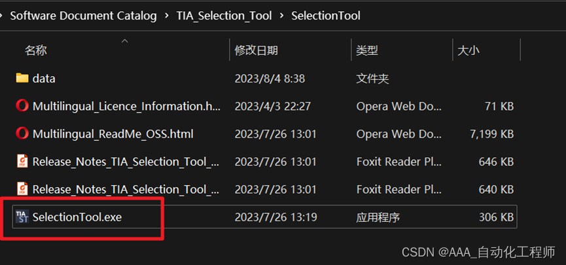This screenshot has height=265, width=566.
Task: Sort by 名称 column header
Action: point(36,50)
